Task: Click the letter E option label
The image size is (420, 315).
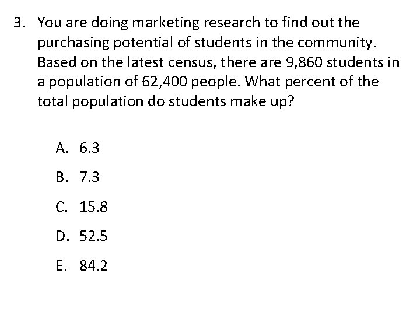Action: pyautogui.click(x=61, y=266)
